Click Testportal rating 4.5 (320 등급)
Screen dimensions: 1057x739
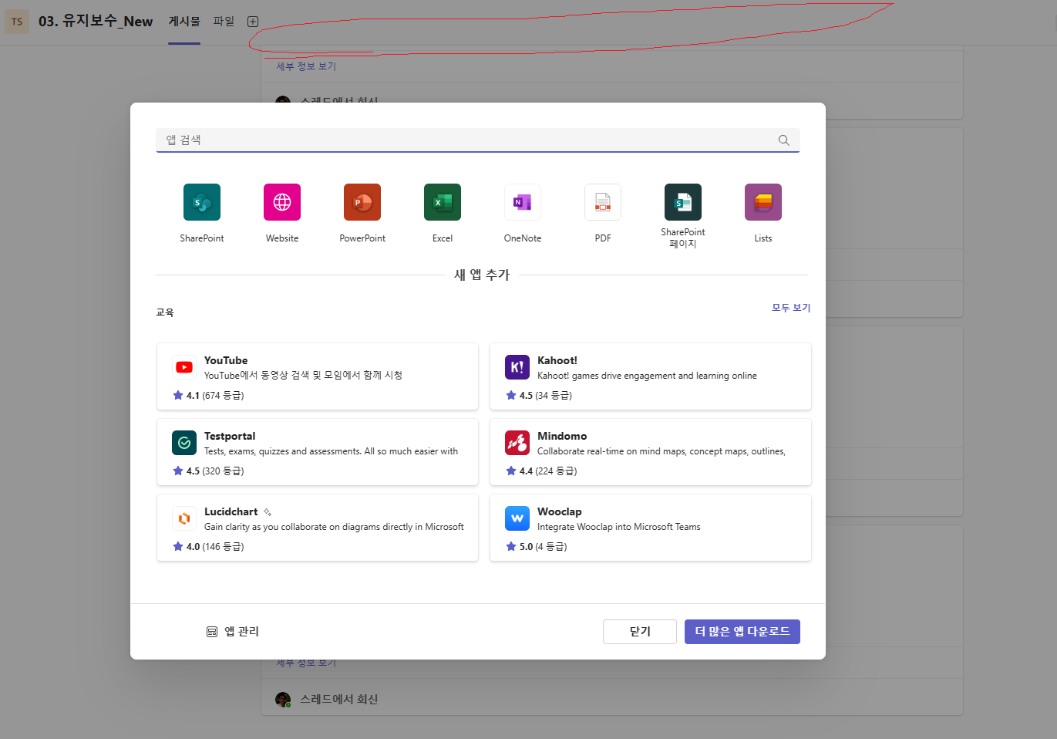pos(209,471)
